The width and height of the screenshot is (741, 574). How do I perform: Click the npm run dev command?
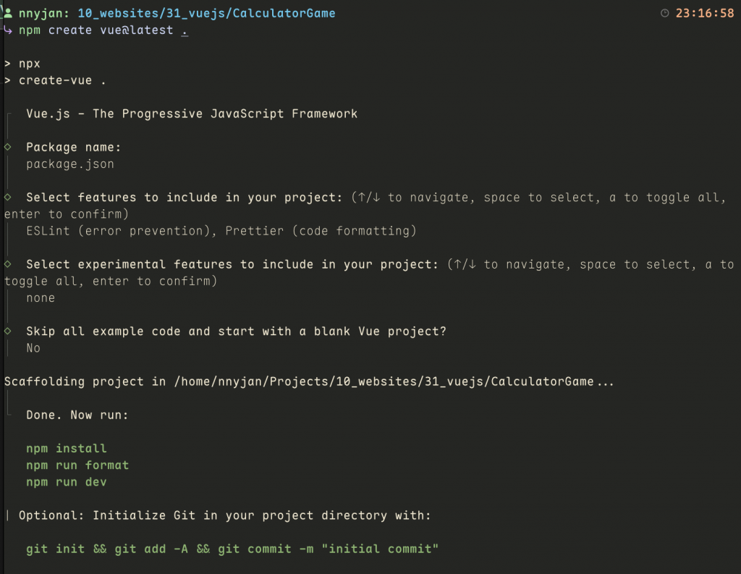tap(66, 482)
